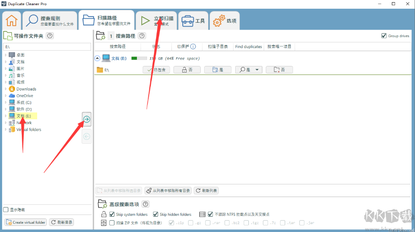The width and height of the screenshot is (415, 232).
Task: Click 刷新列表 button
Action: coord(206,190)
